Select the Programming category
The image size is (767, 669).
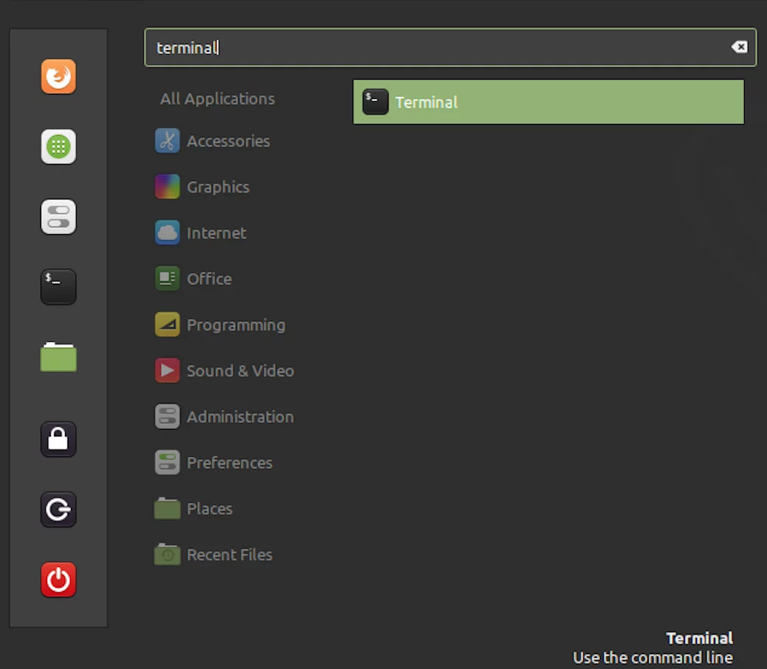(x=220, y=324)
